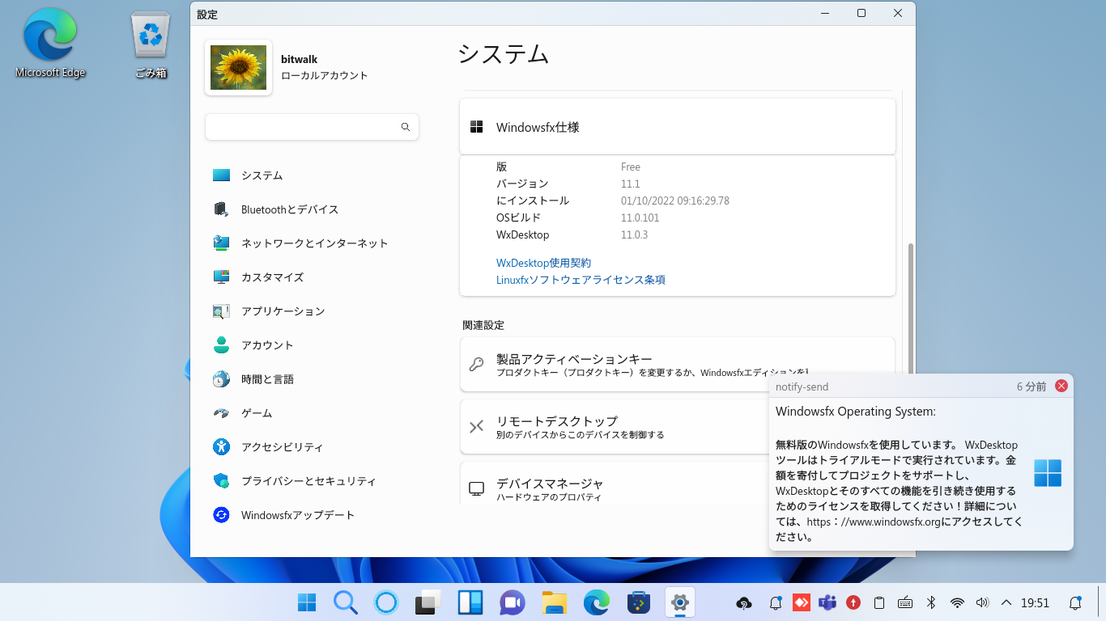The width and height of the screenshot is (1106, 621).
Task: Click the install date 01/10/2022 09:16:29.78
Action: 674,201
